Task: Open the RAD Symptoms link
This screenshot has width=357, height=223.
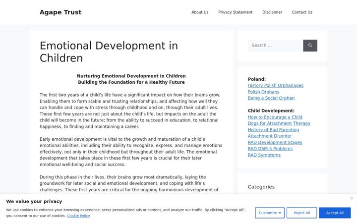Action: coord(264,155)
